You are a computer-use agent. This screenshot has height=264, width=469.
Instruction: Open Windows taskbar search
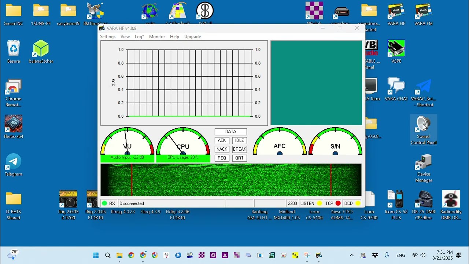point(108,255)
